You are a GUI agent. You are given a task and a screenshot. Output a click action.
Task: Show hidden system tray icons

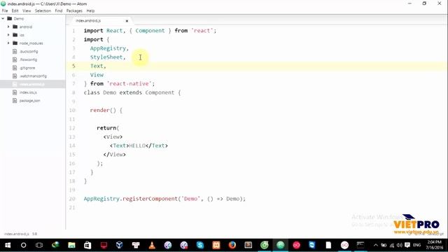point(376,245)
